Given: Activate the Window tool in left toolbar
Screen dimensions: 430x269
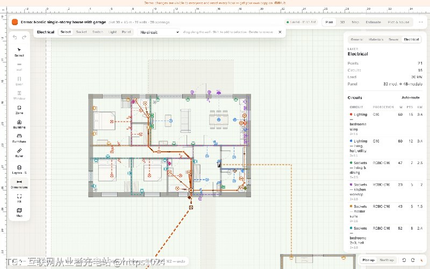Looking at the screenshot, I should click(19, 95).
